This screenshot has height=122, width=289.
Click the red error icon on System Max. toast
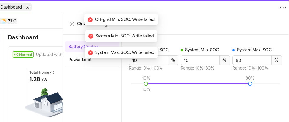(x=90, y=53)
